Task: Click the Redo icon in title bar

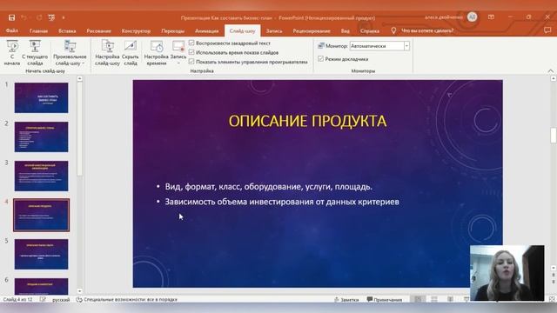Action: click(x=39, y=17)
